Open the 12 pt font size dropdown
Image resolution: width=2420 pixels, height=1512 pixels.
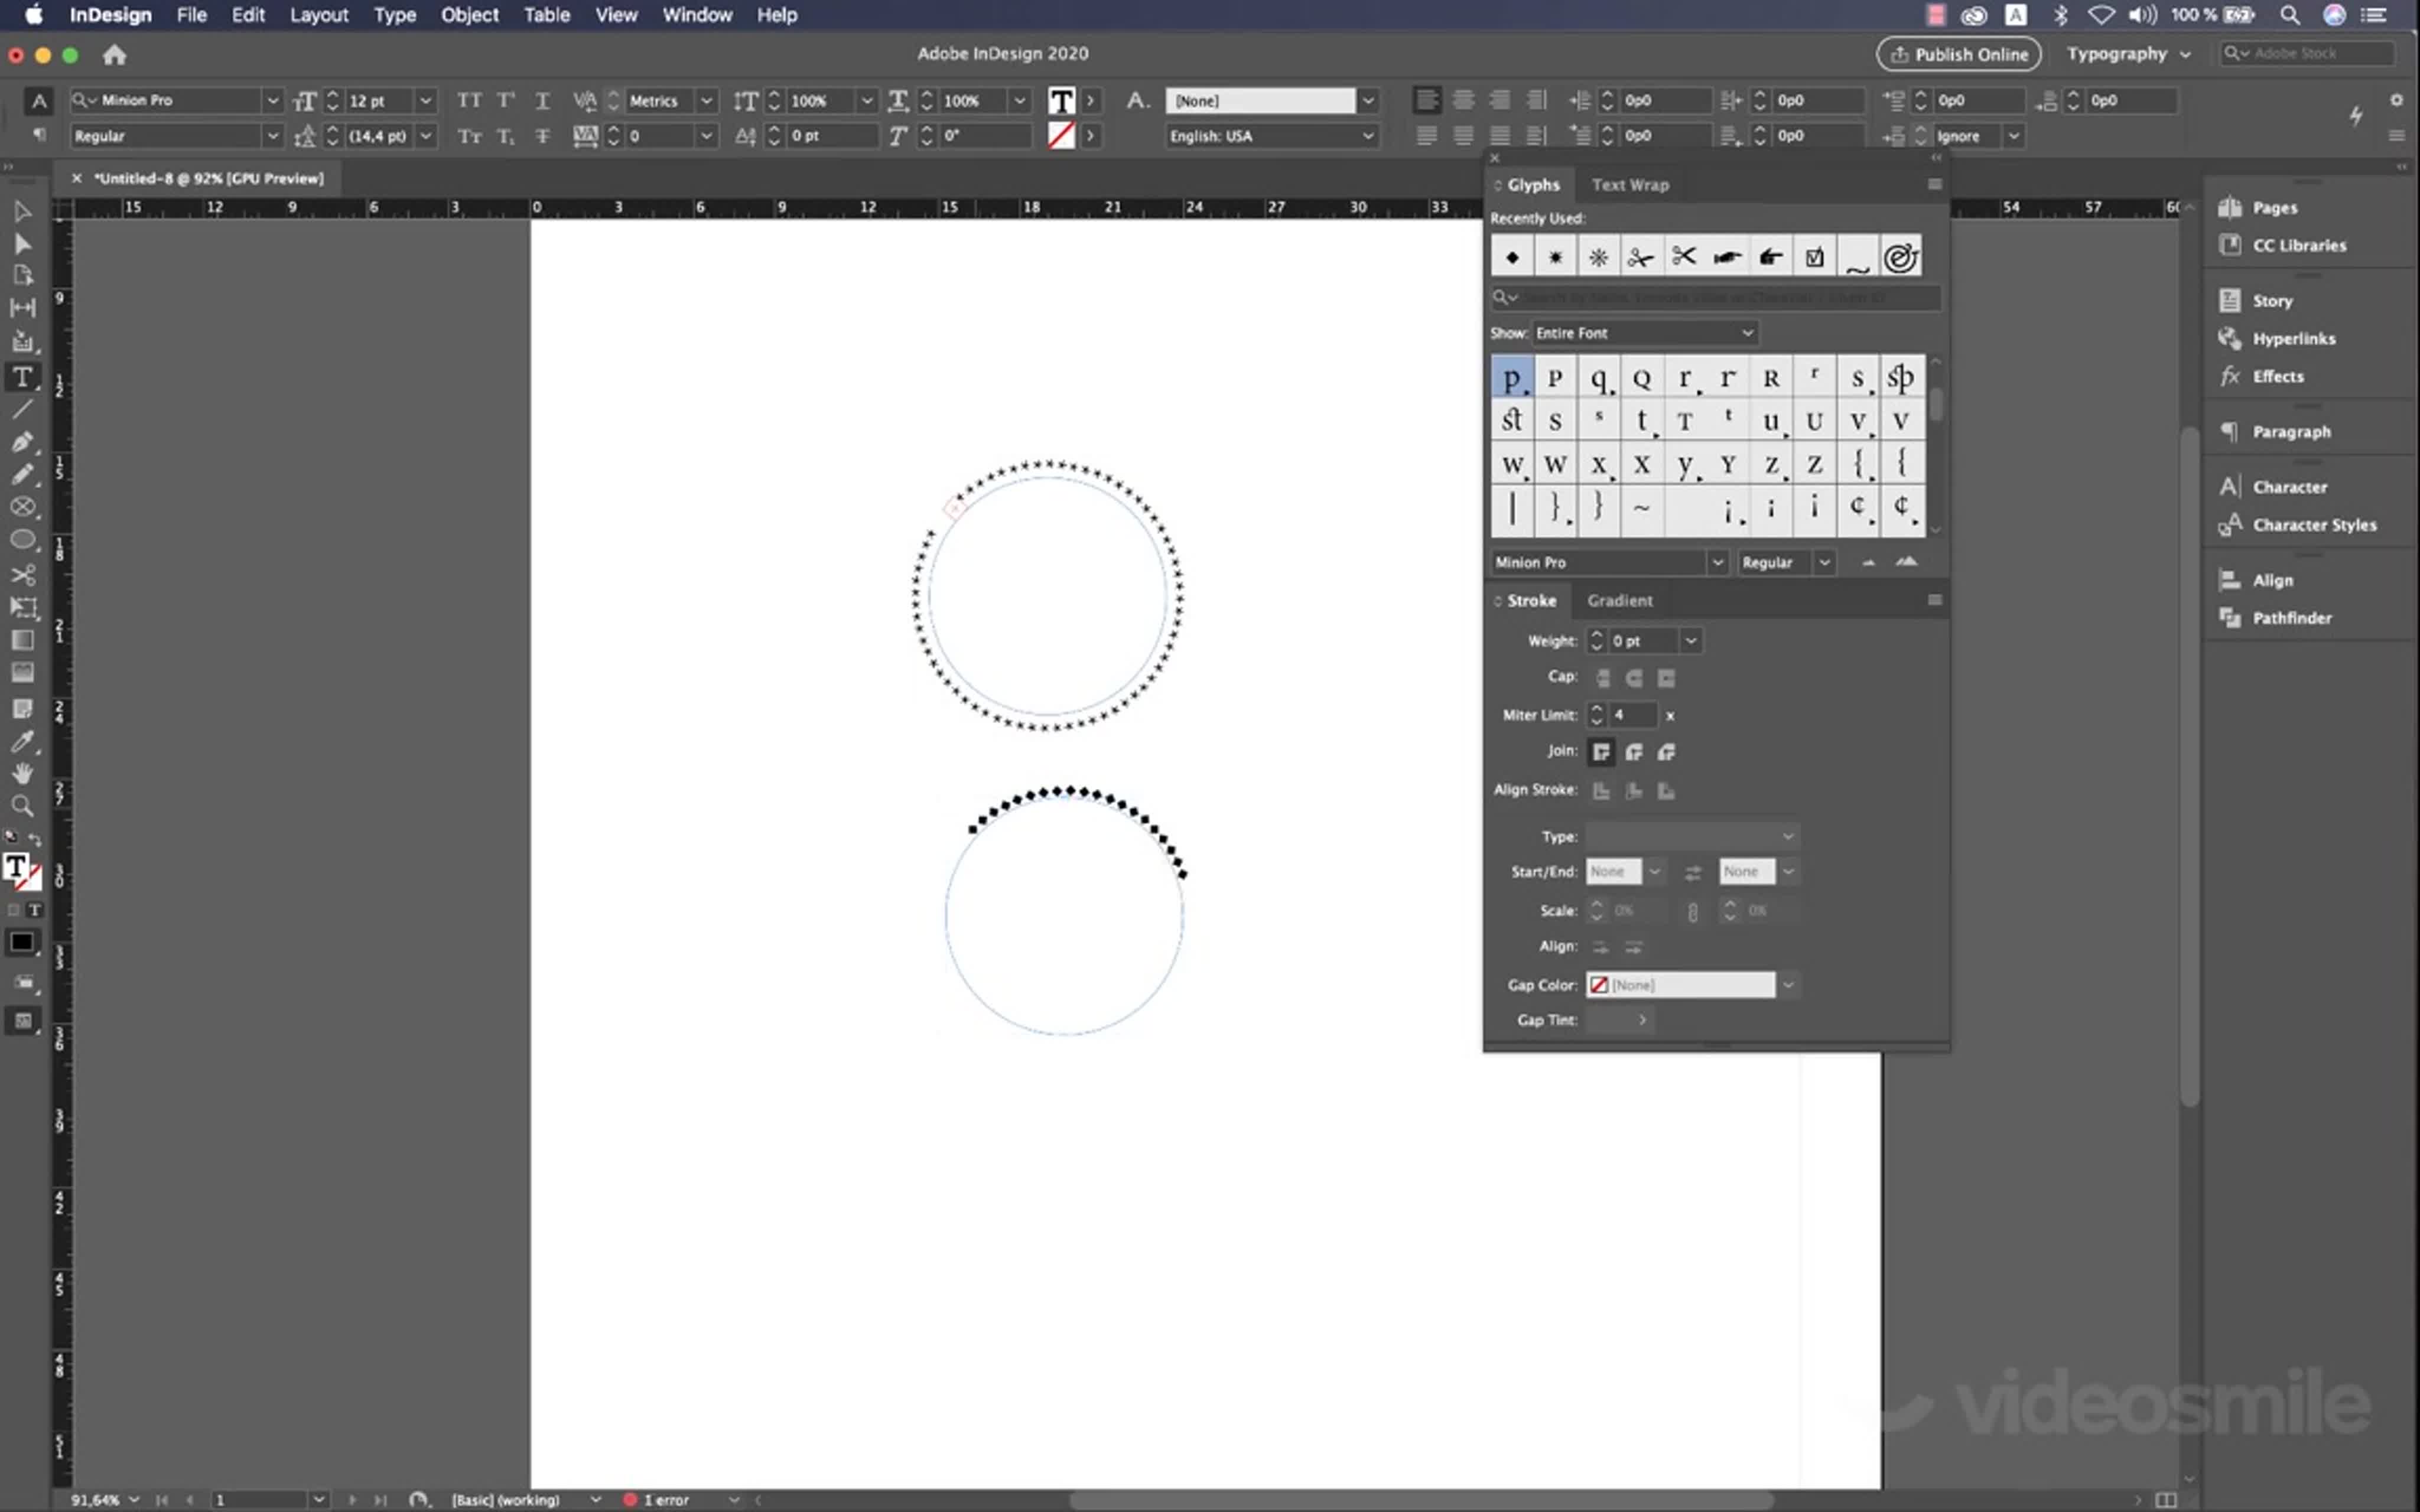tap(425, 101)
